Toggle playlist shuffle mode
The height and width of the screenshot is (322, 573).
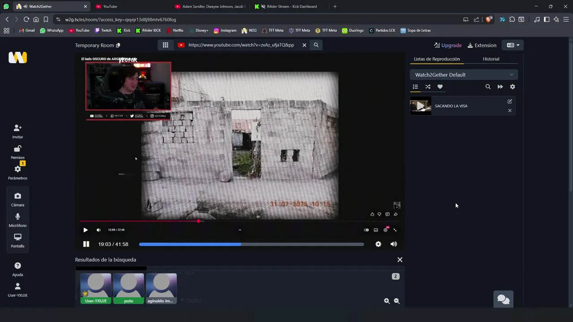428,87
